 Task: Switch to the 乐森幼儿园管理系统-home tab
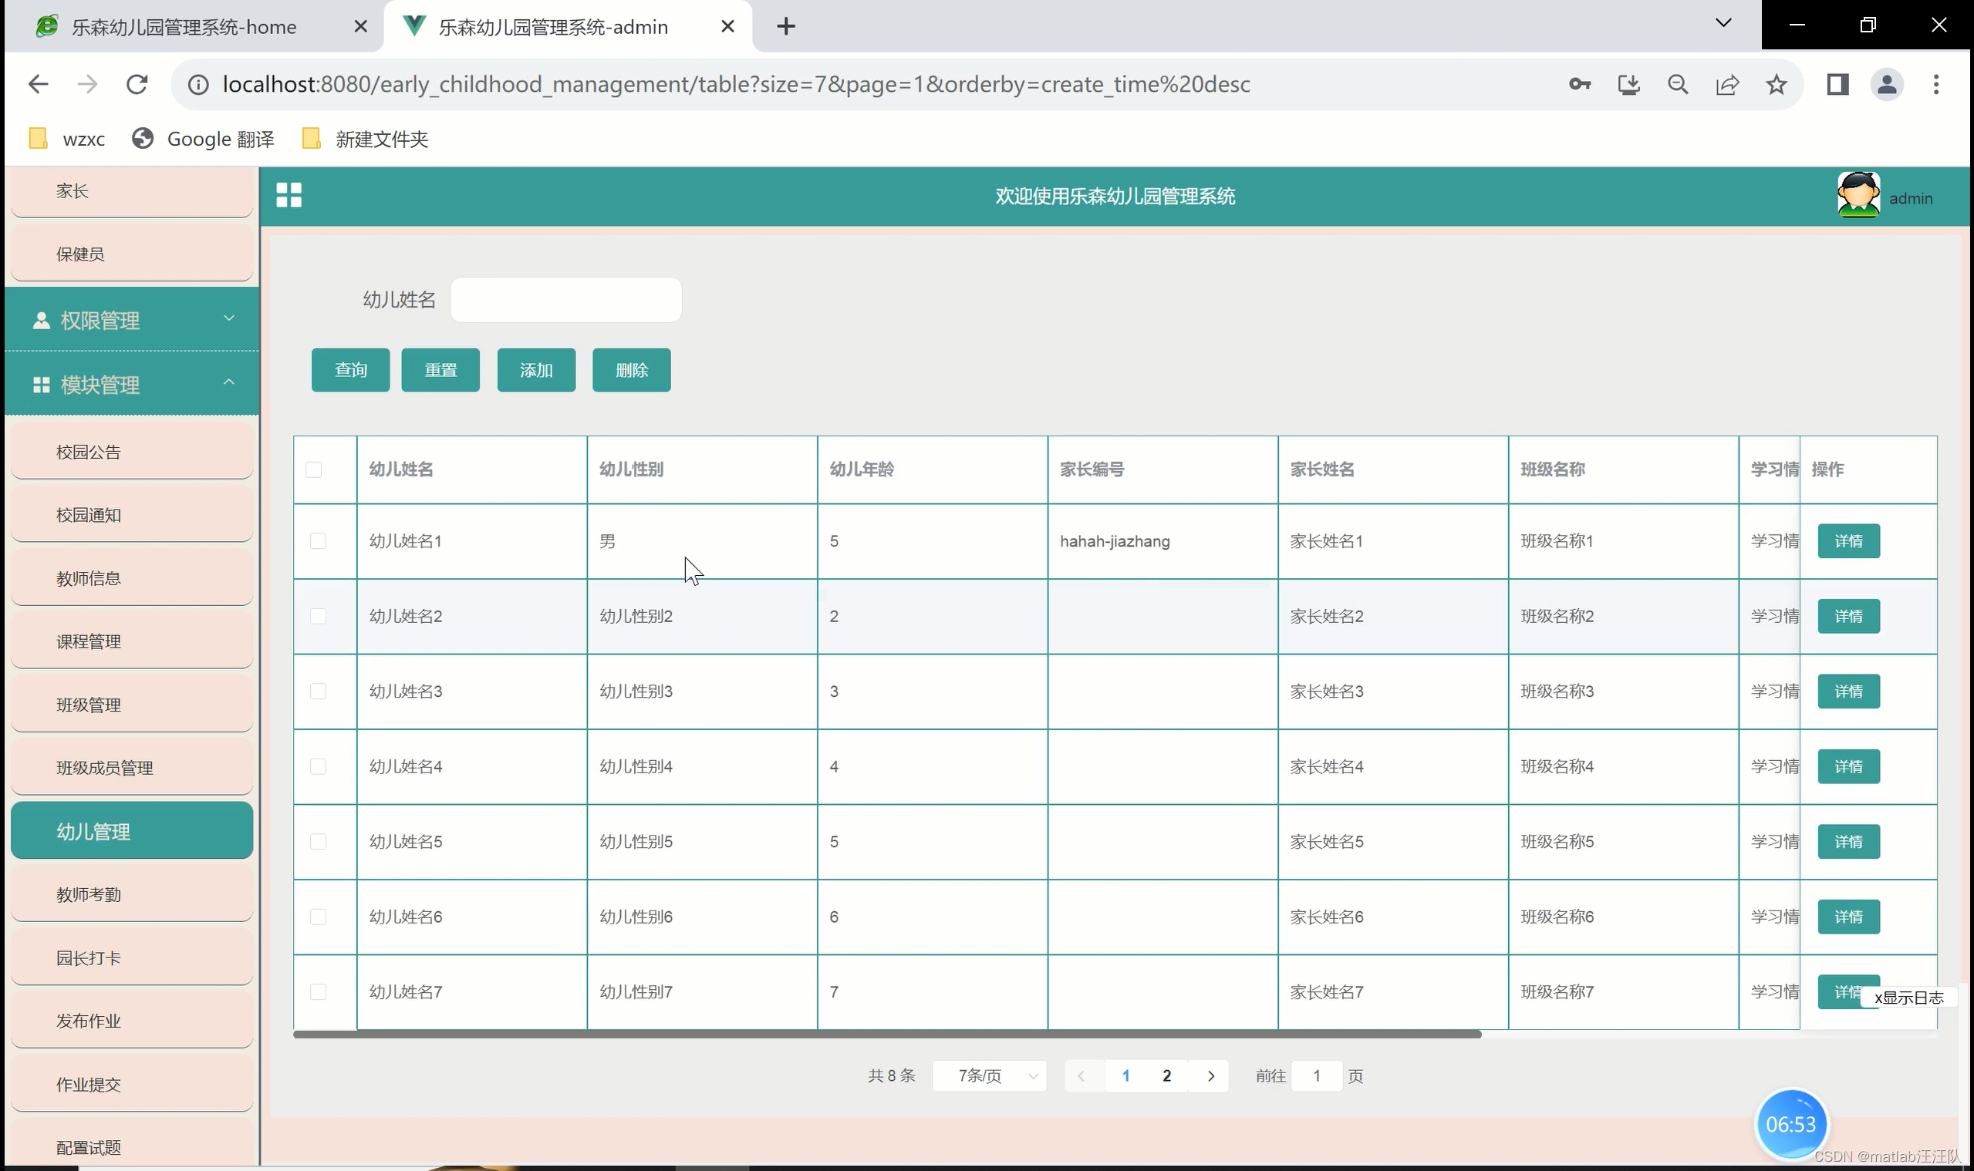tap(184, 27)
